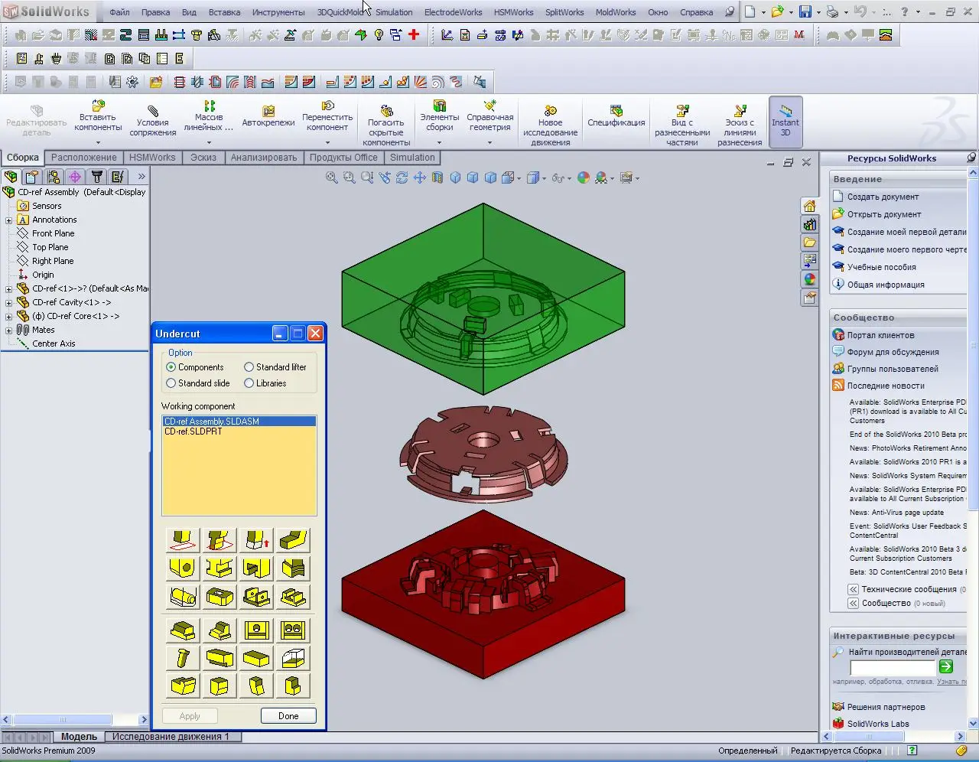Click the red M icon in top toolbar
This screenshot has width=979, height=762.
tap(799, 34)
